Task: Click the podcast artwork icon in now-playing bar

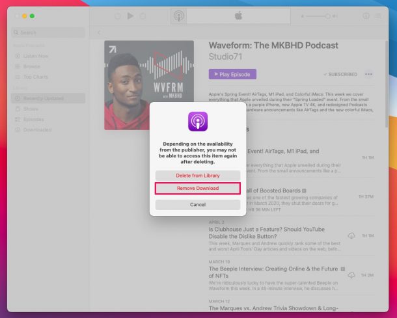Action: pos(178,16)
